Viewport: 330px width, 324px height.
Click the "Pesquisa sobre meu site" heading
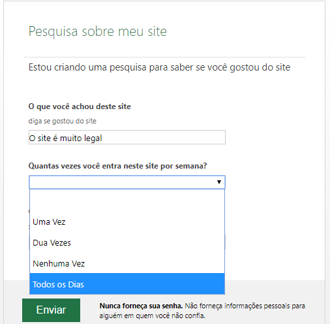point(98,31)
